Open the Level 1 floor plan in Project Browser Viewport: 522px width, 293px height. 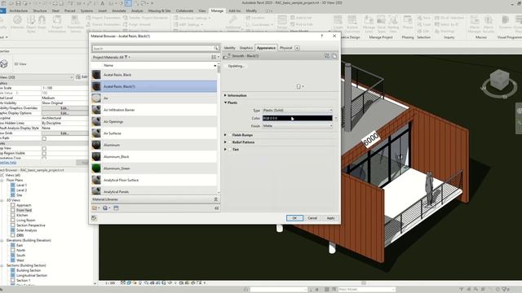pos(22,185)
